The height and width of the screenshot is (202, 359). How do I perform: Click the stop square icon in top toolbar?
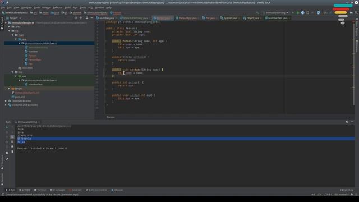[x=312, y=13]
